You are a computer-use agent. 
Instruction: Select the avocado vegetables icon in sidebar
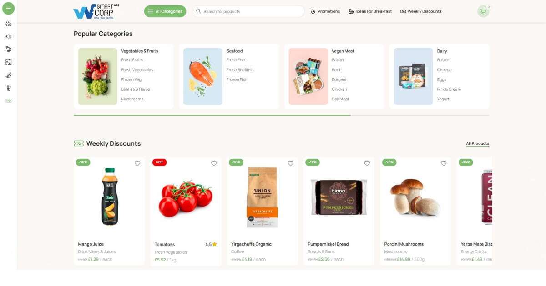click(x=8, y=24)
